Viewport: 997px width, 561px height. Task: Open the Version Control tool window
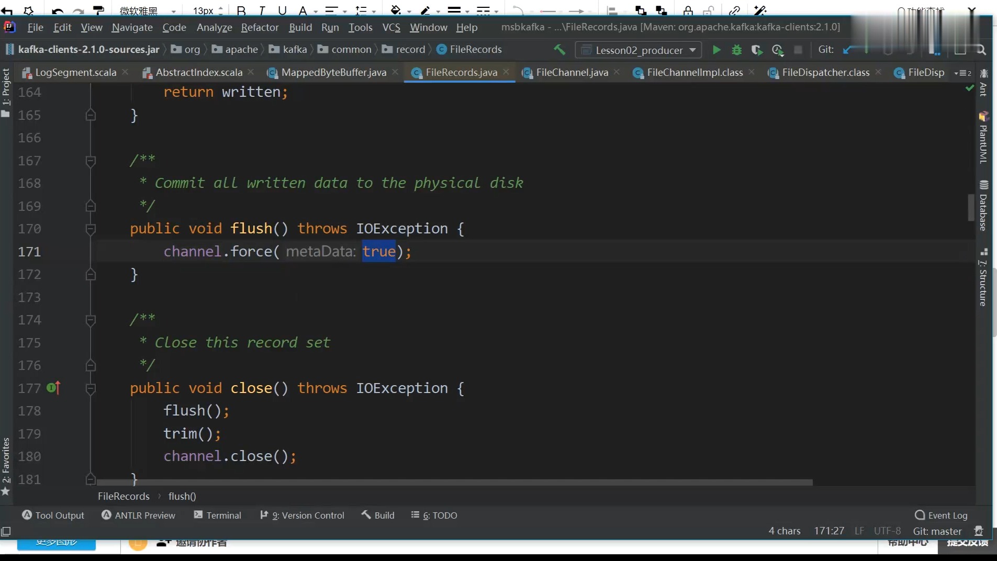tap(303, 515)
